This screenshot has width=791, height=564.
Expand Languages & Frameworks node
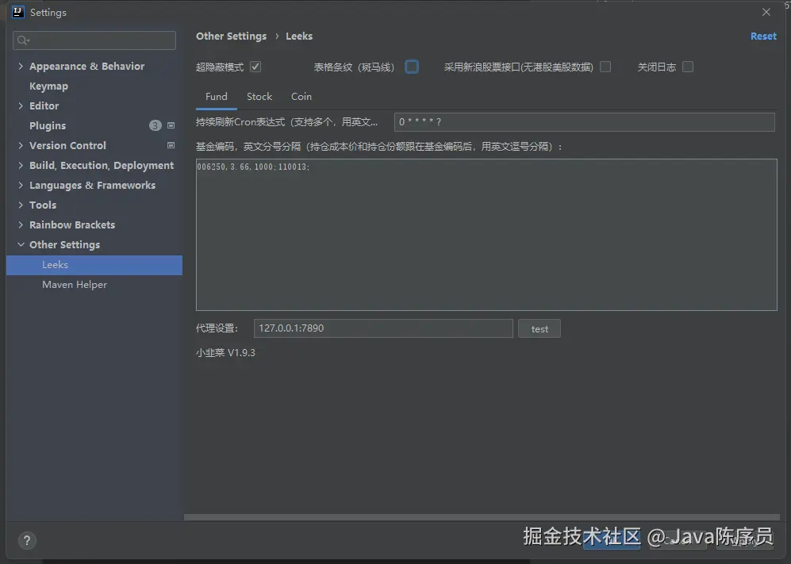coord(21,185)
